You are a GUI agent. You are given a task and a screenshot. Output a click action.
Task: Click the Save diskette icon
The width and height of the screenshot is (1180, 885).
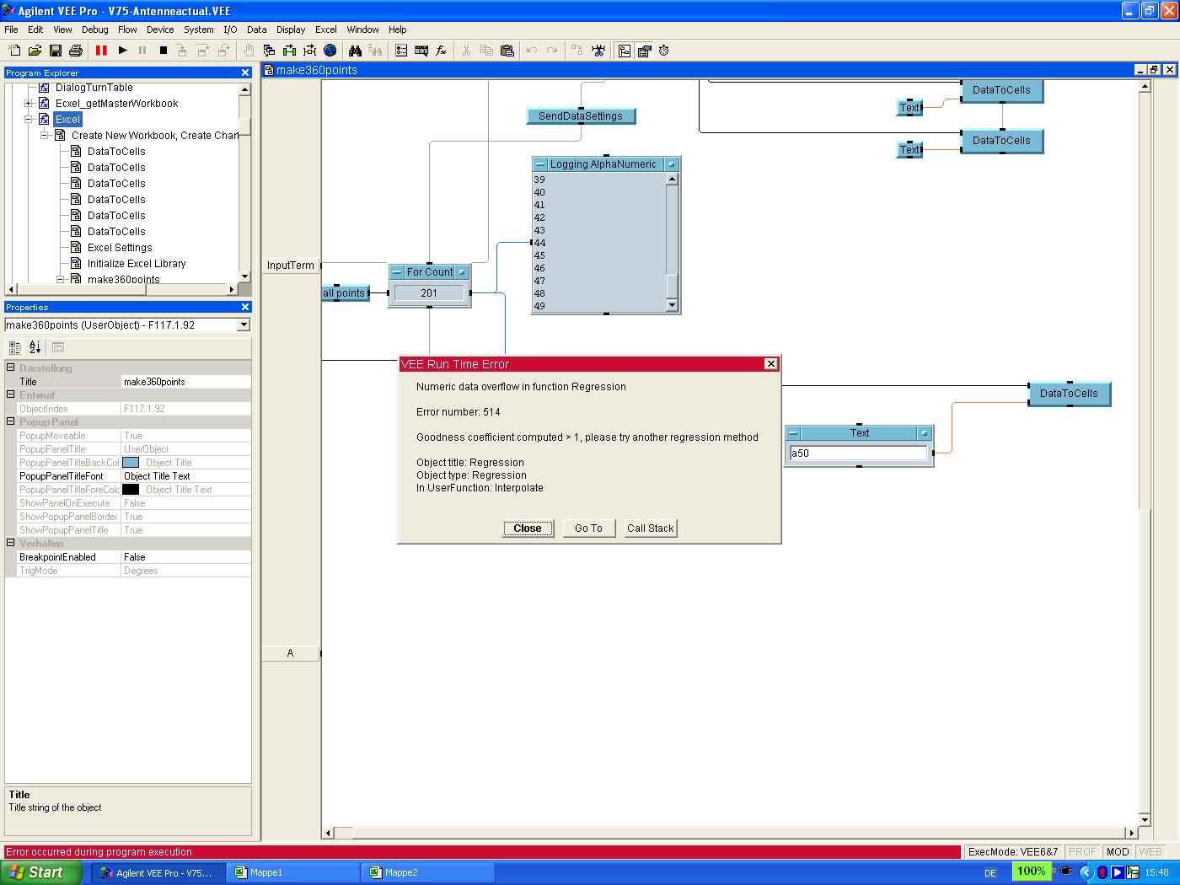tap(56, 51)
